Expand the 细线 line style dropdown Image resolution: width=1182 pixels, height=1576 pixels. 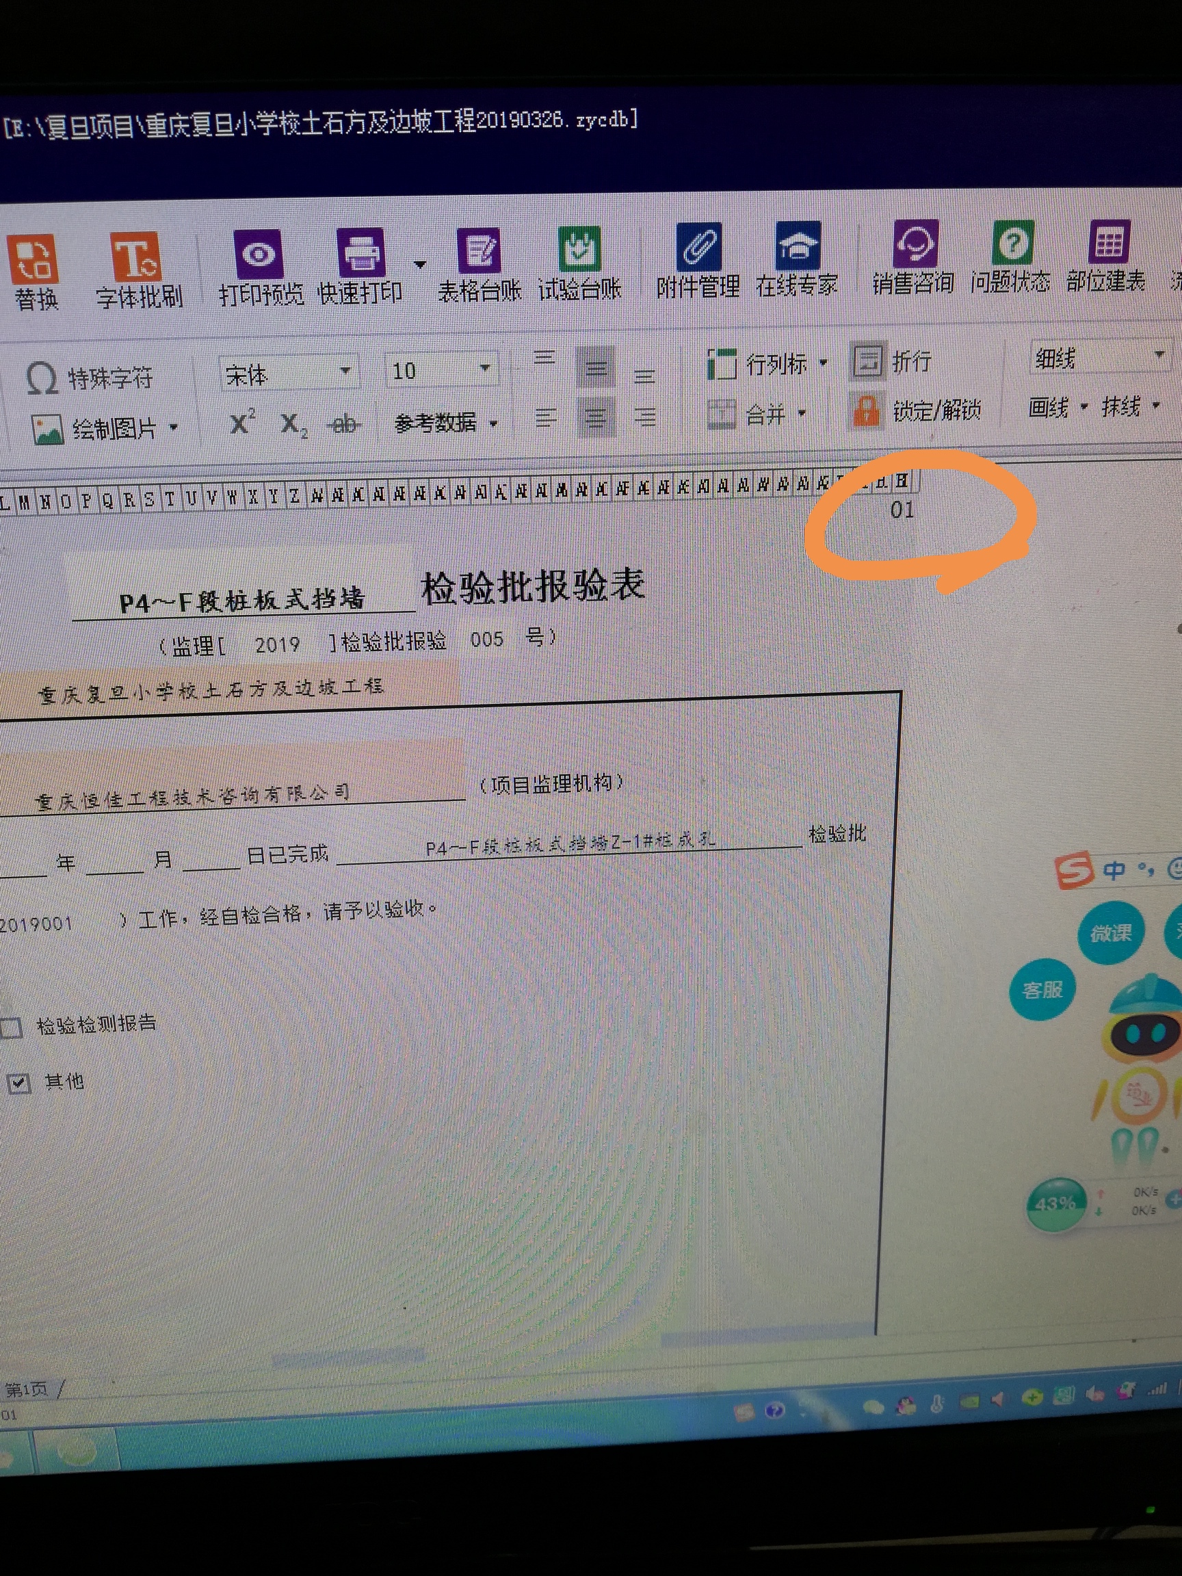(1158, 355)
